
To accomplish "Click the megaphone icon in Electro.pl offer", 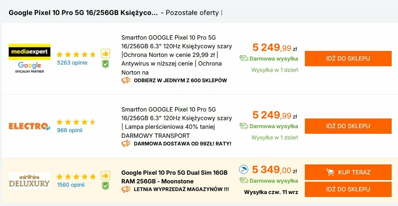I will pyautogui.click(x=126, y=143).
